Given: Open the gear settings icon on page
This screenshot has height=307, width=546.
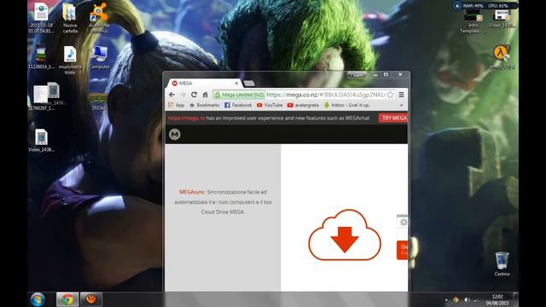Looking at the screenshot, I should pyautogui.click(x=403, y=222).
